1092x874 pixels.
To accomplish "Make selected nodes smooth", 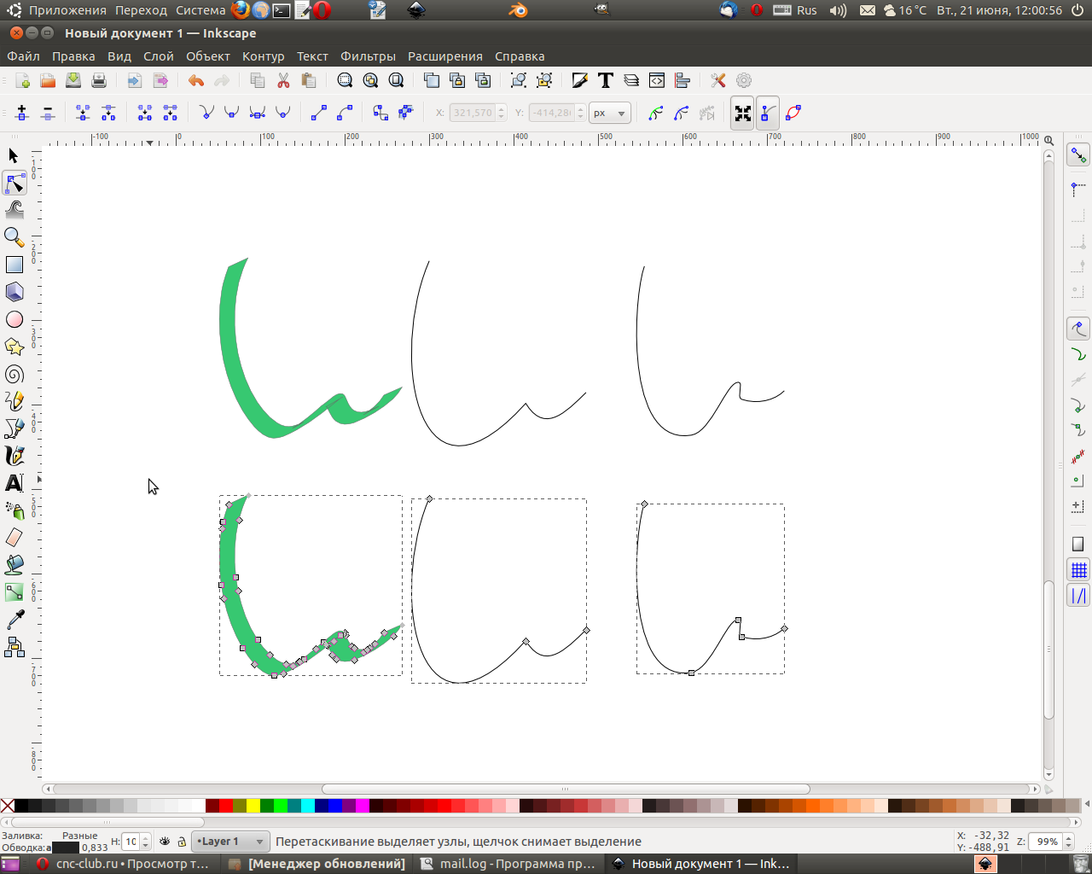I will click(231, 113).
